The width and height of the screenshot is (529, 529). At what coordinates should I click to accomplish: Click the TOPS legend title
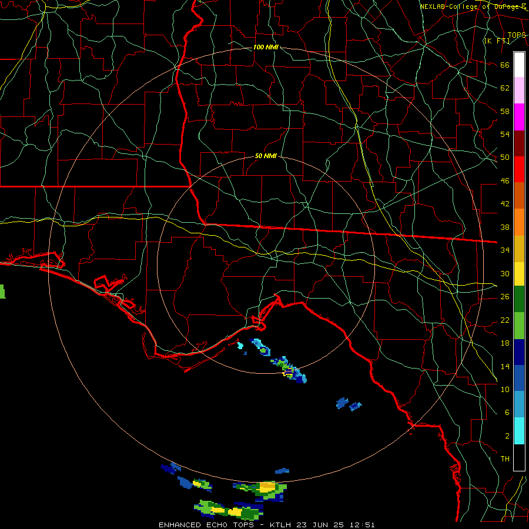click(517, 35)
